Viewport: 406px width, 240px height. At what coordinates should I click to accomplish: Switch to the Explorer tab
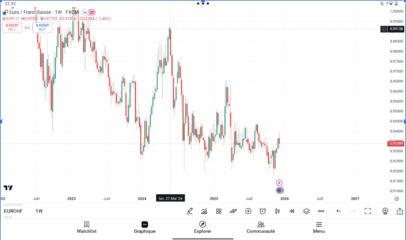point(202,227)
